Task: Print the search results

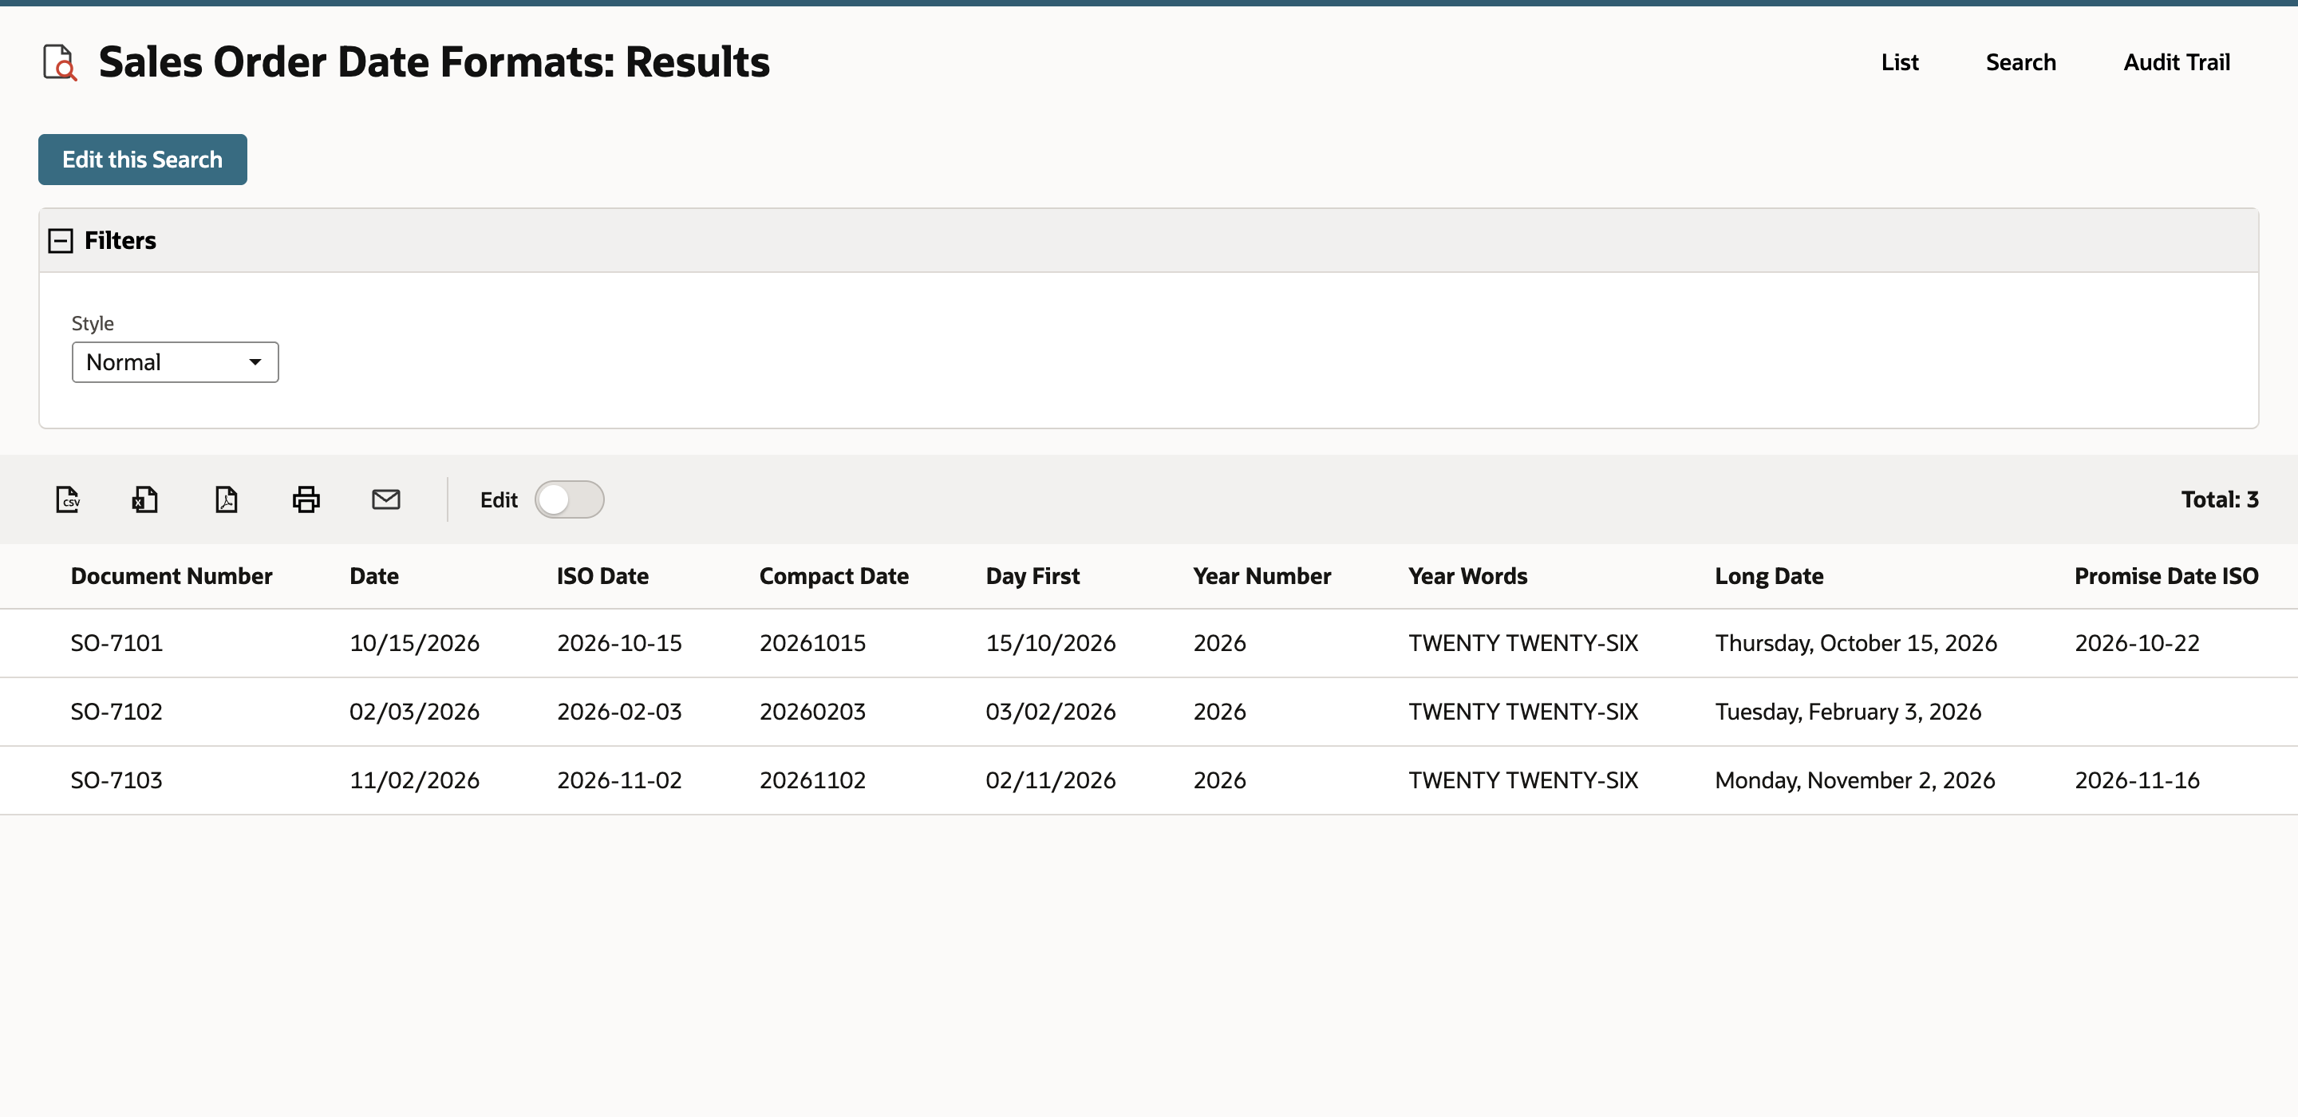Action: click(x=306, y=499)
